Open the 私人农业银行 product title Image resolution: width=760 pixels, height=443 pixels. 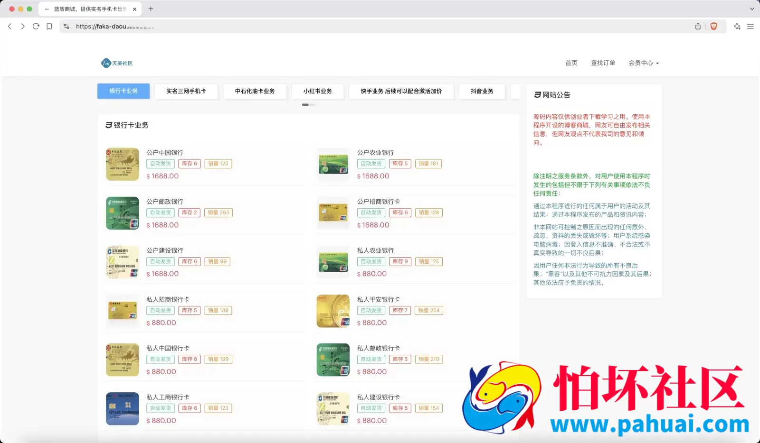coord(376,250)
